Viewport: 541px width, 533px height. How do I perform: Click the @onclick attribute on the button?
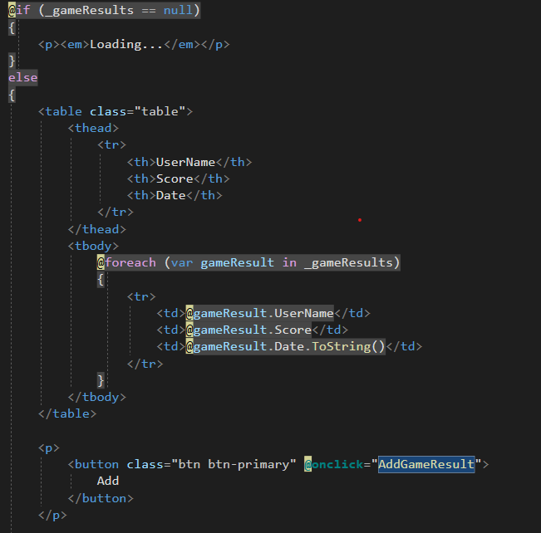(333, 464)
